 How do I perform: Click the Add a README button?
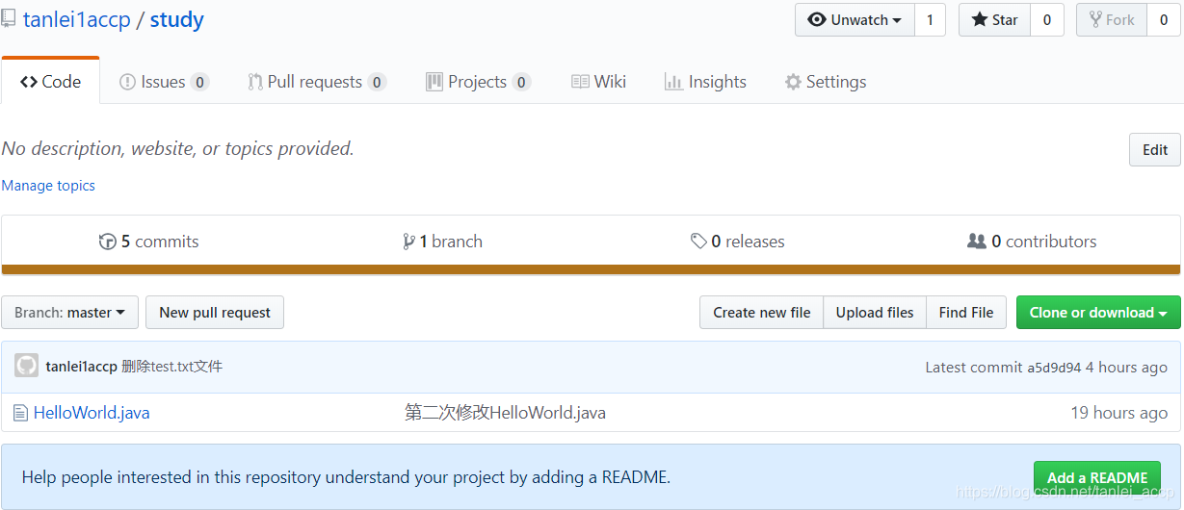pos(1097,477)
